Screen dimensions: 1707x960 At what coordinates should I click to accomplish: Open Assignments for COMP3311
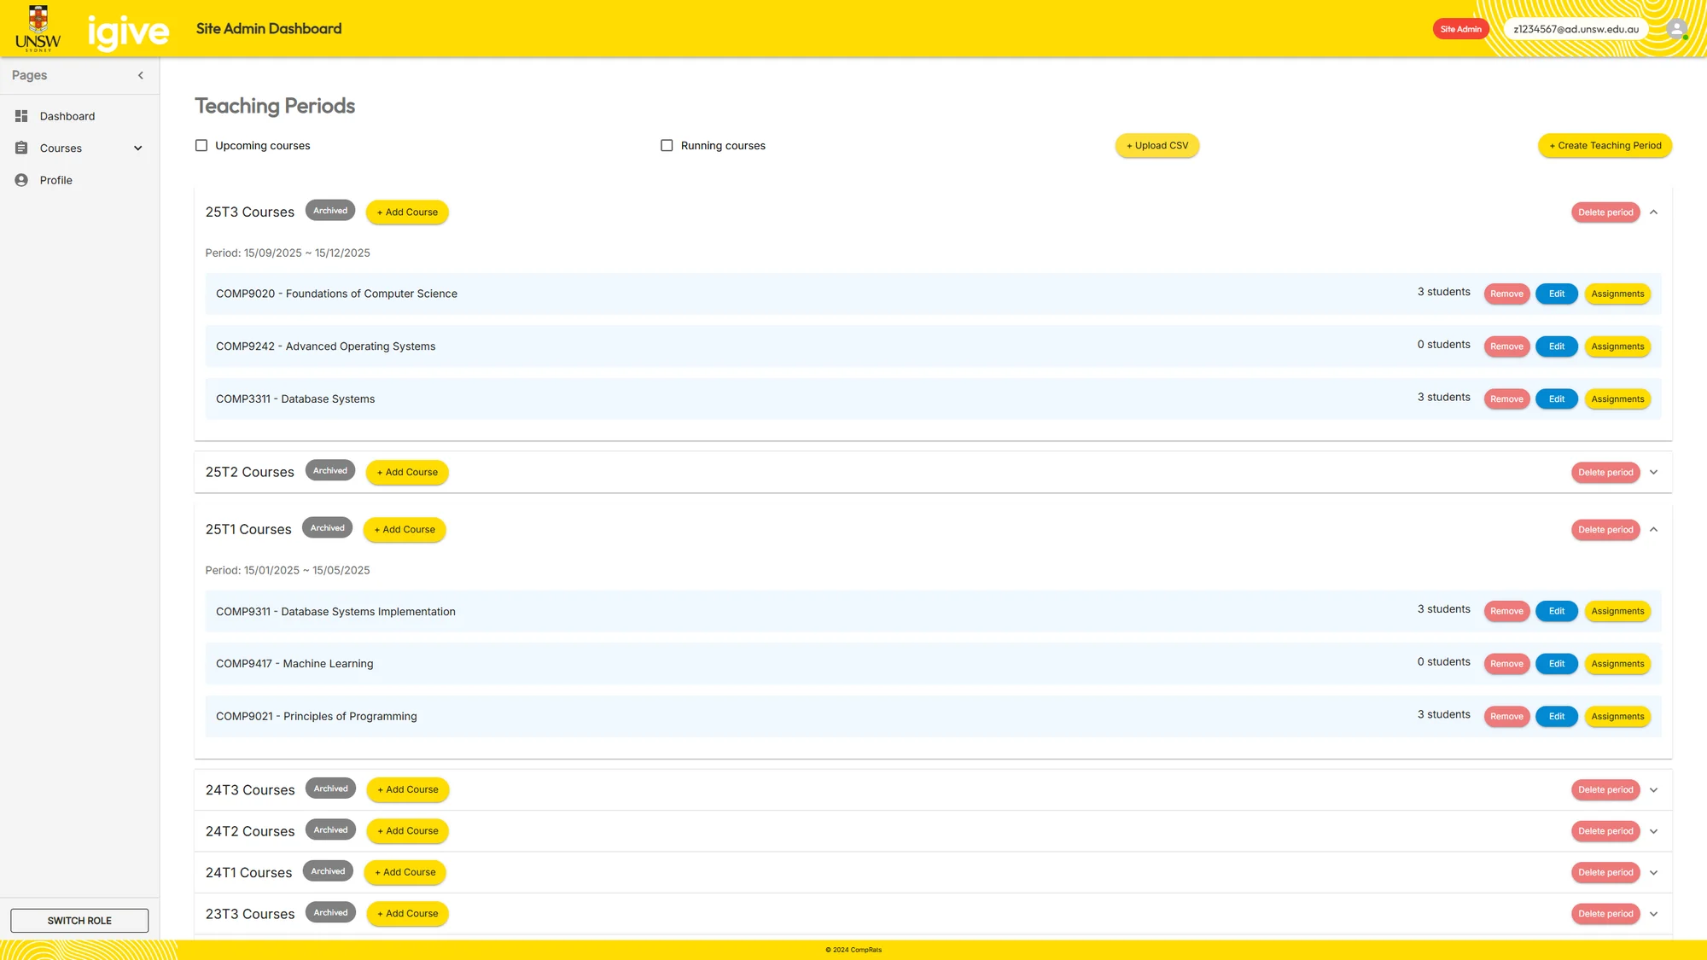(1617, 399)
